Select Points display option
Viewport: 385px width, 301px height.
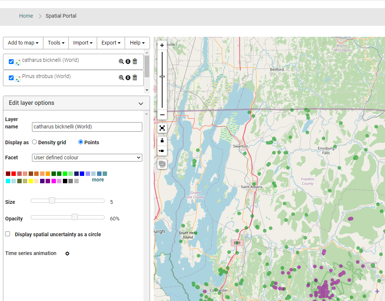[81, 142]
